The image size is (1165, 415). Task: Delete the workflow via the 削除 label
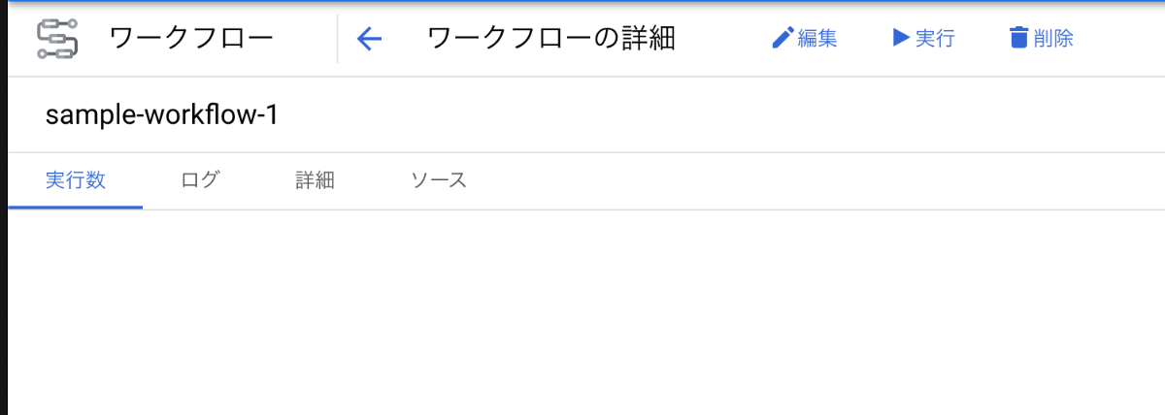(x=1053, y=39)
